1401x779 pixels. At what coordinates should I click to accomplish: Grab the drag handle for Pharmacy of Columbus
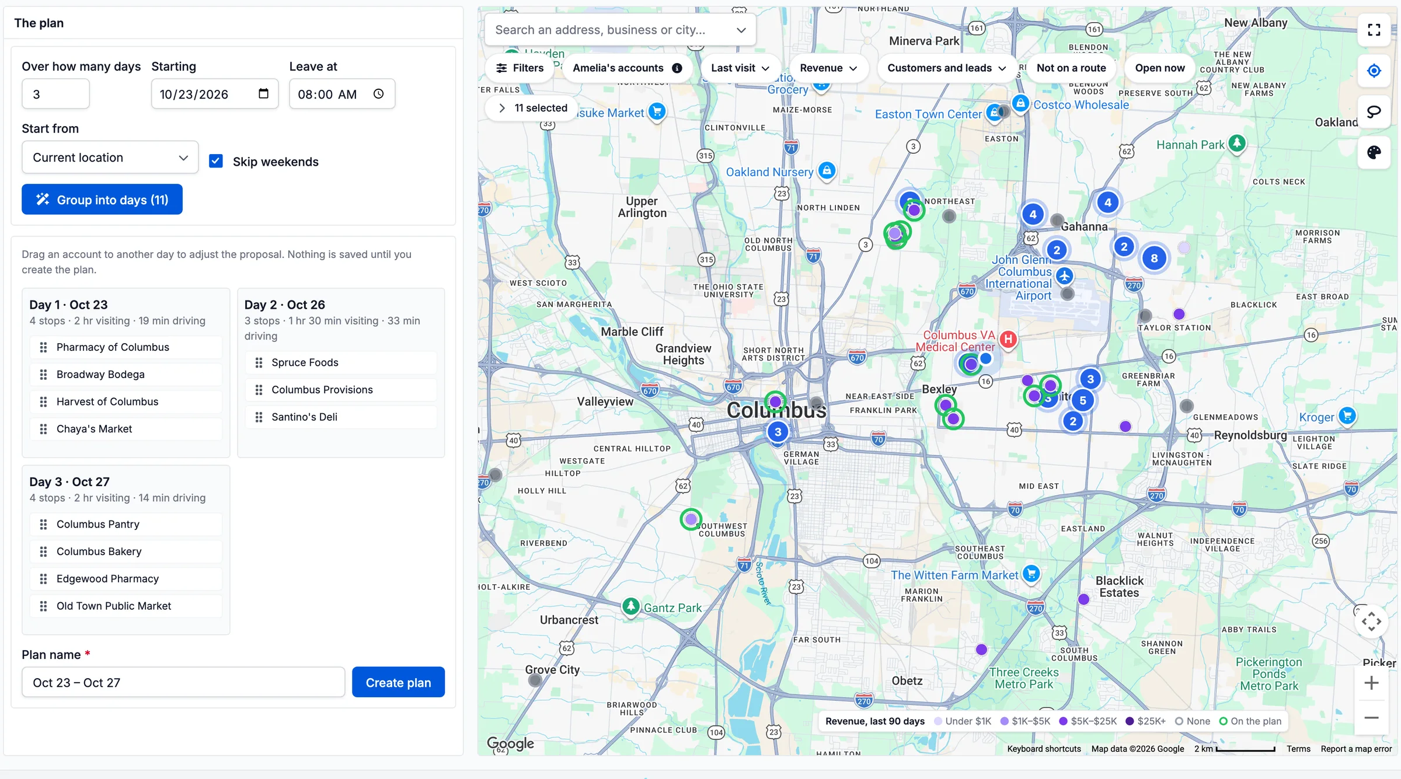point(43,347)
